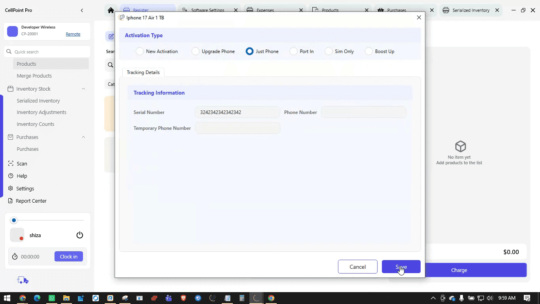This screenshot has width=540, height=304.
Task: Switch to the Purchases tab
Action: [405, 10]
